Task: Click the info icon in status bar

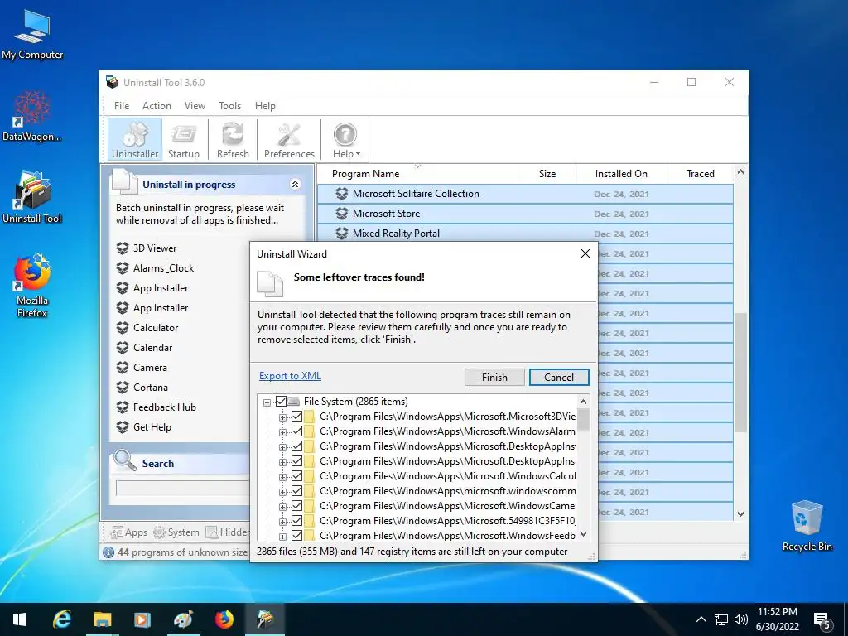Action: point(108,552)
